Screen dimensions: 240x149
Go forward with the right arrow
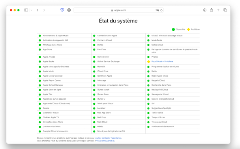44,10
